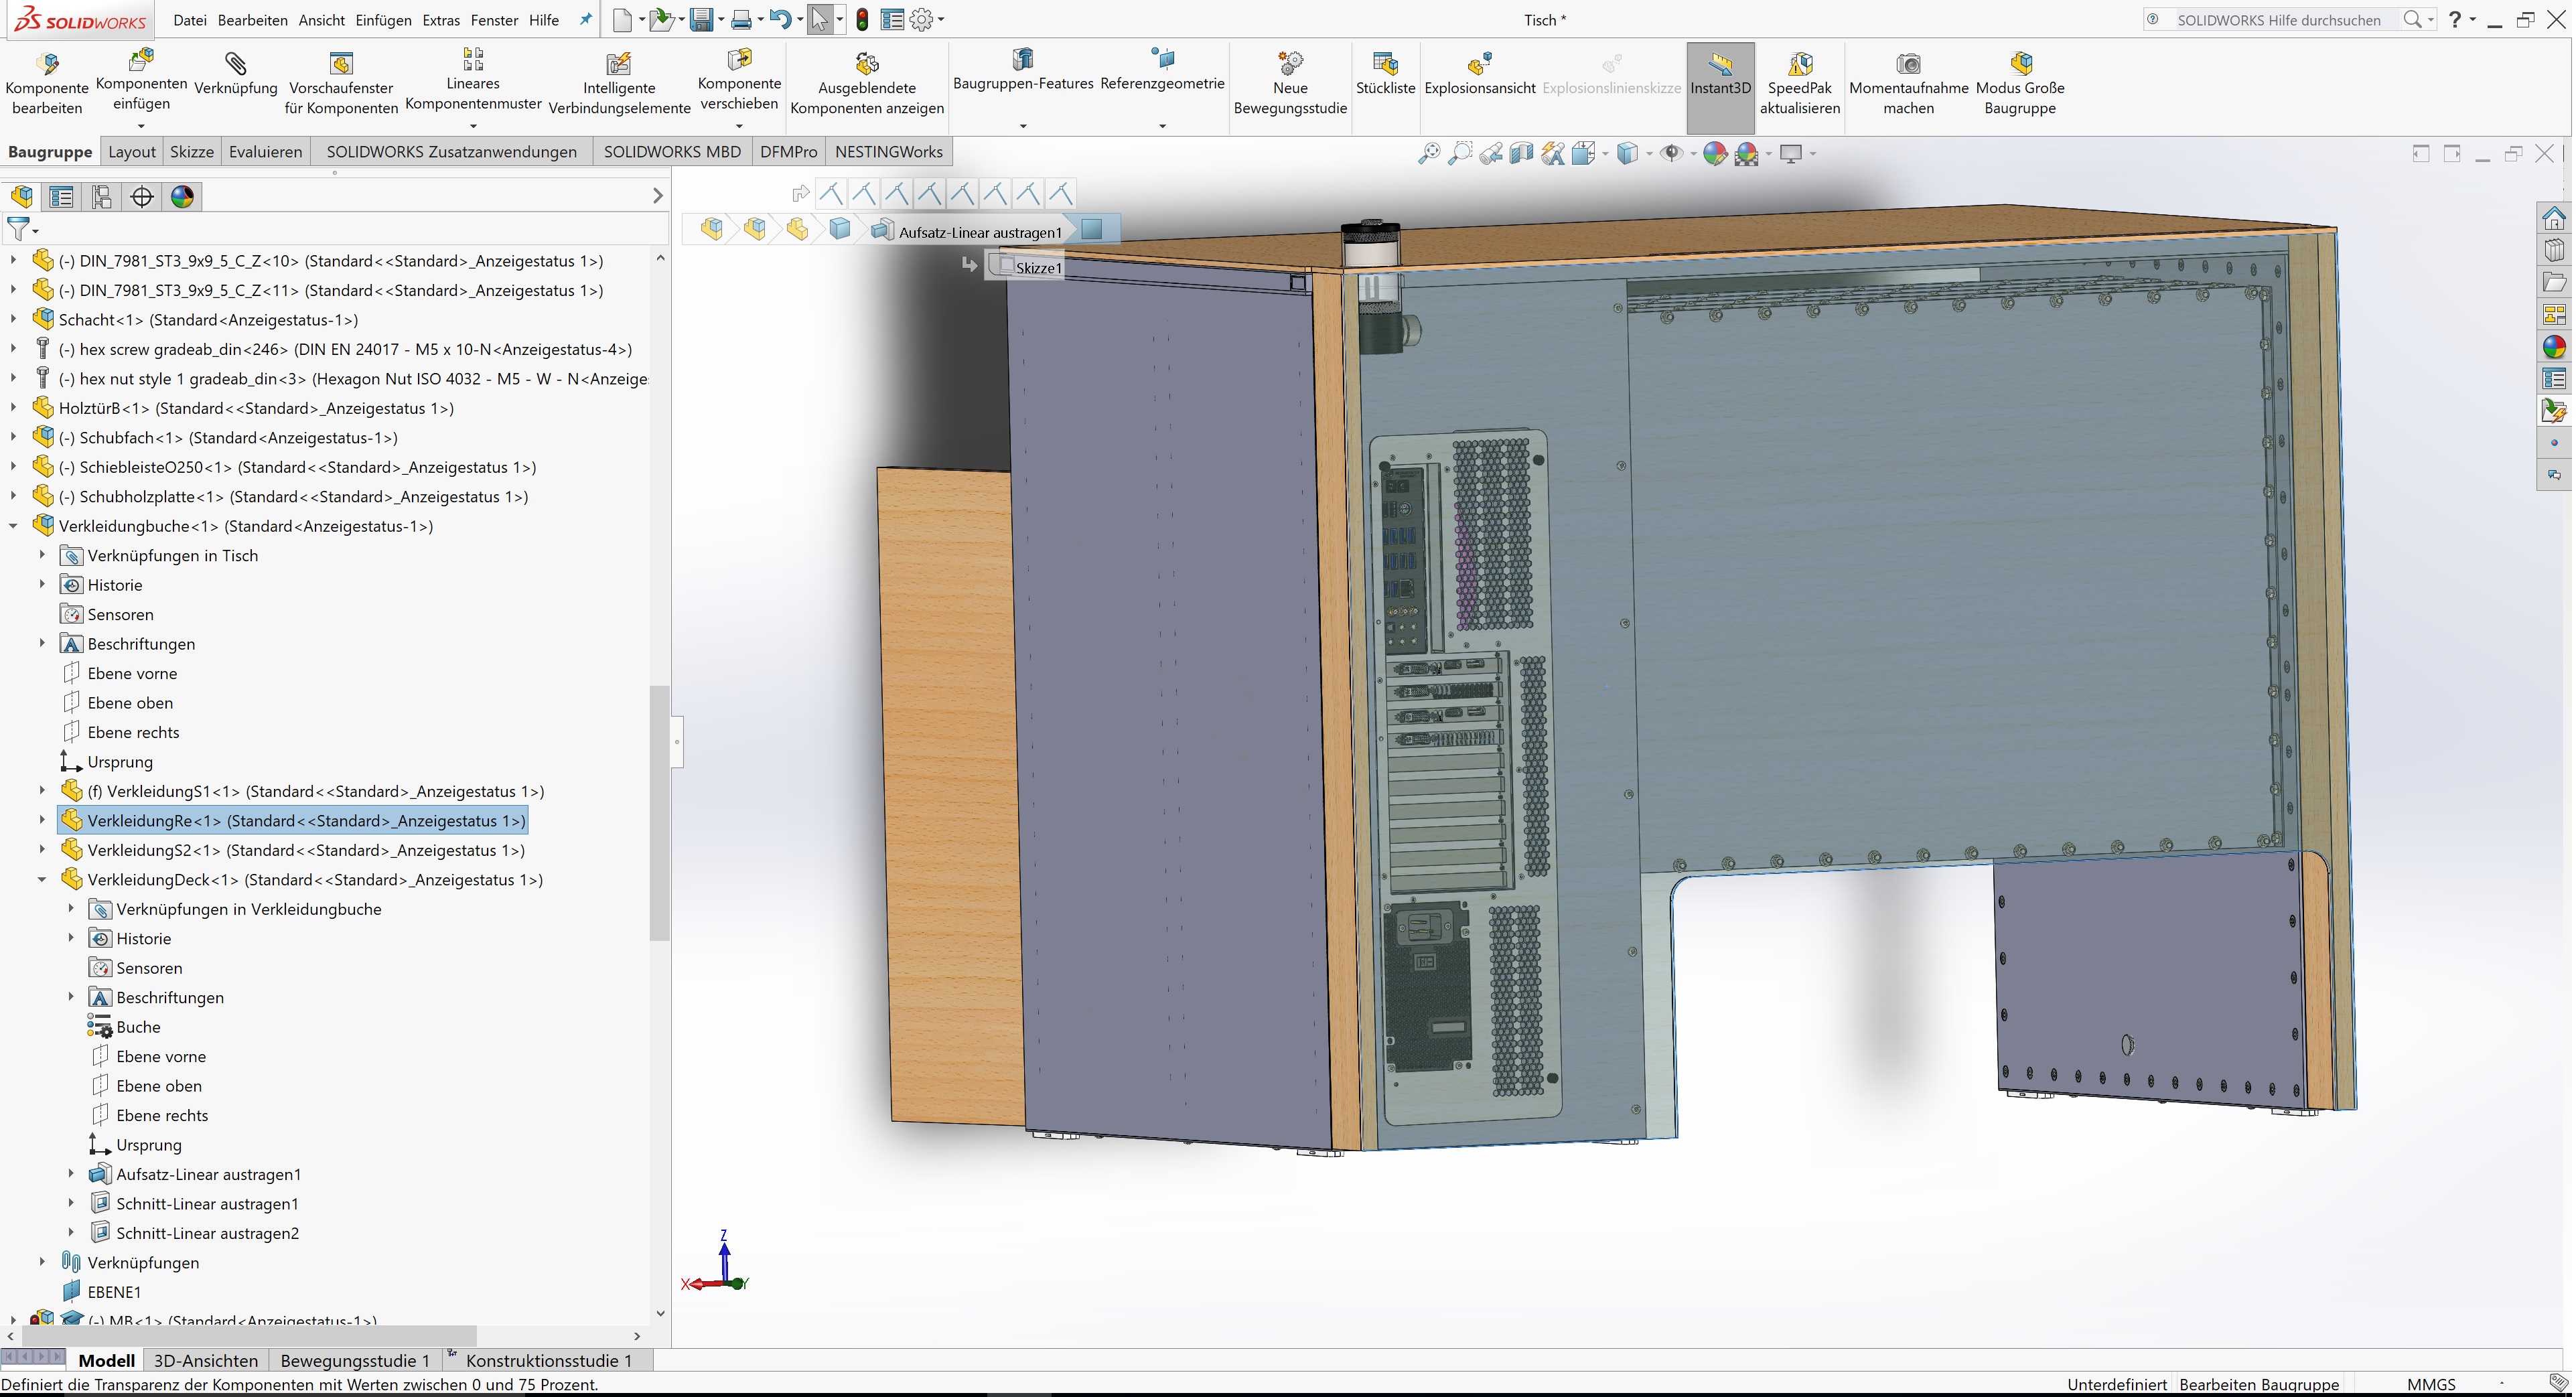Open the Edit Appearance color-ball icon
The width and height of the screenshot is (2576, 1397).
point(1714,153)
